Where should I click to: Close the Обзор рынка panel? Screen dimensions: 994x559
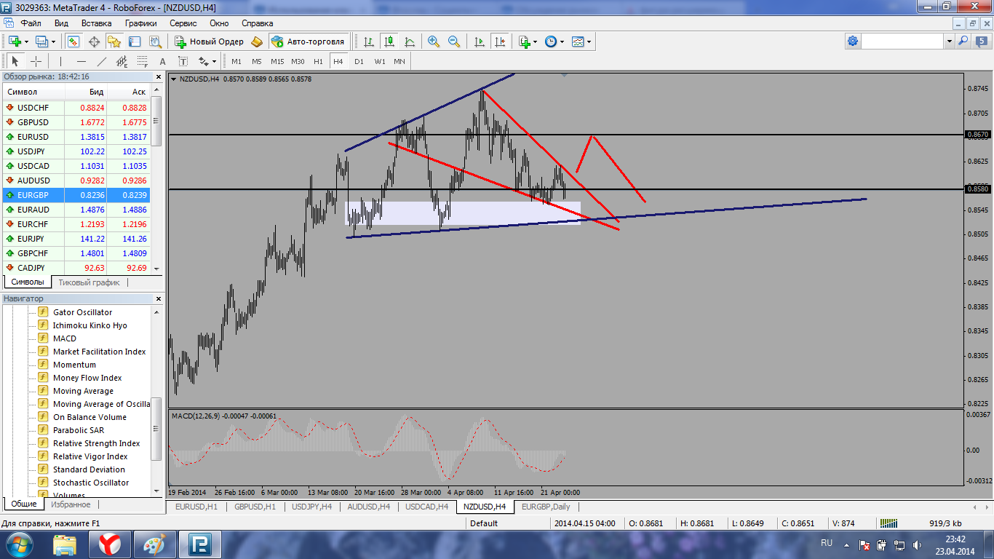coord(159,76)
